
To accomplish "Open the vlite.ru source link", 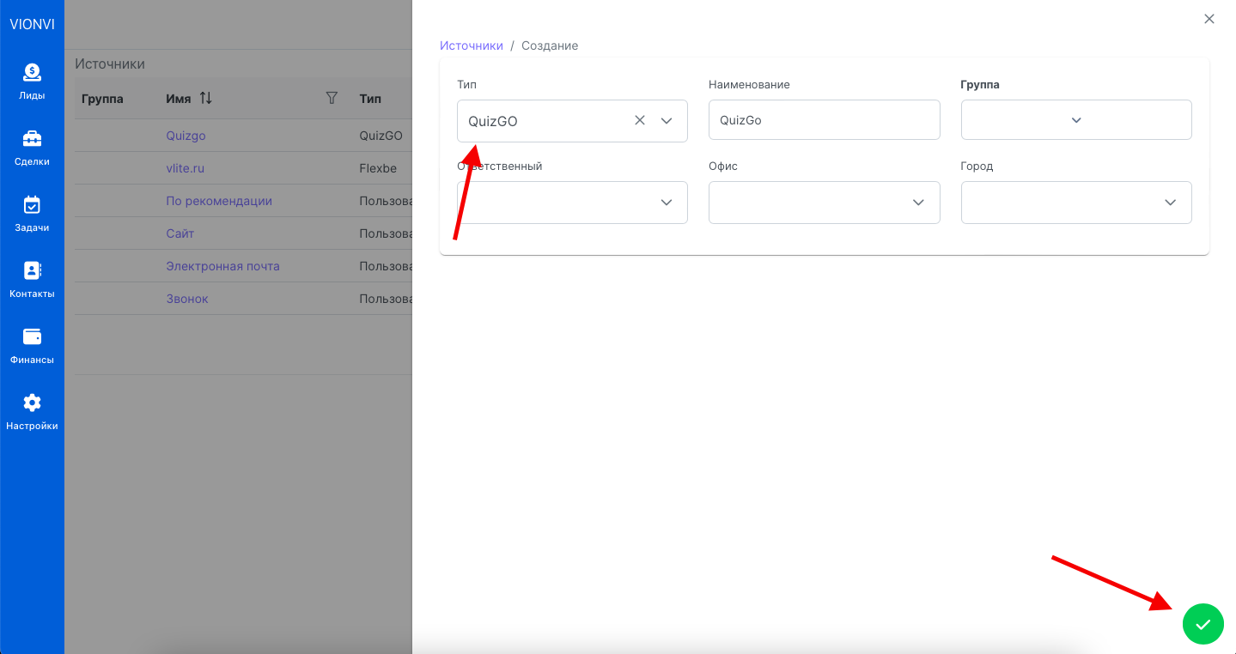I will [x=185, y=168].
